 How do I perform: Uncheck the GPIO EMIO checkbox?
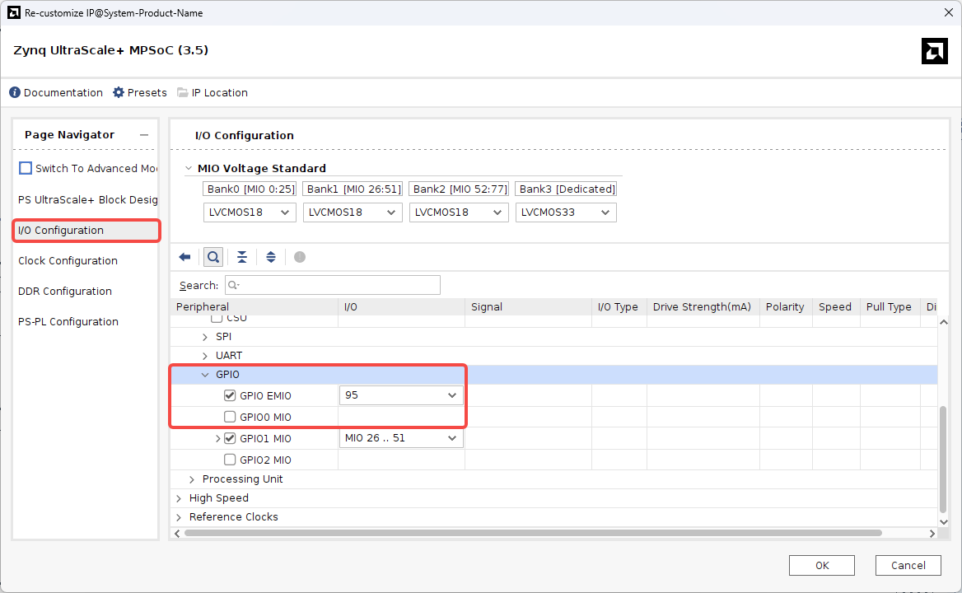230,395
